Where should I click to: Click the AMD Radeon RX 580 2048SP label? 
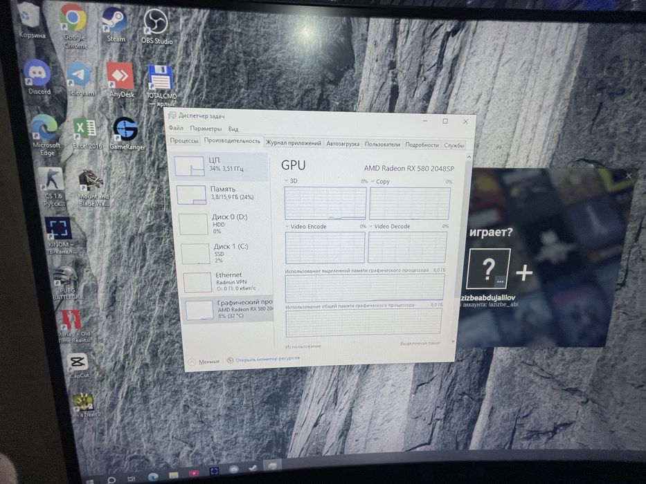click(x=409, y=168)
